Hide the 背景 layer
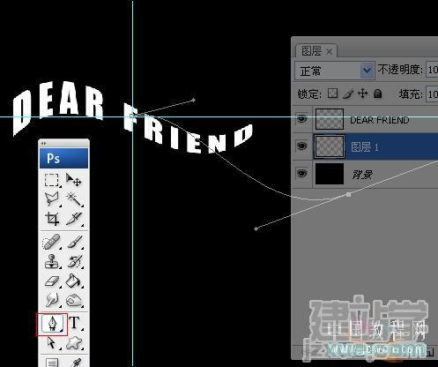 [301, 173]
